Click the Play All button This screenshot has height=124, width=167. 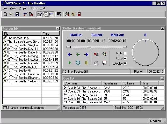coord(139,72)
